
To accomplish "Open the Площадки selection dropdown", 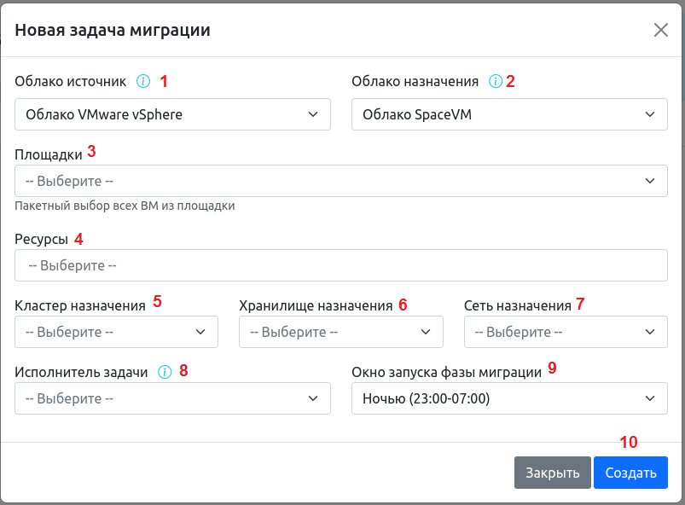I will tap(340, 181).
